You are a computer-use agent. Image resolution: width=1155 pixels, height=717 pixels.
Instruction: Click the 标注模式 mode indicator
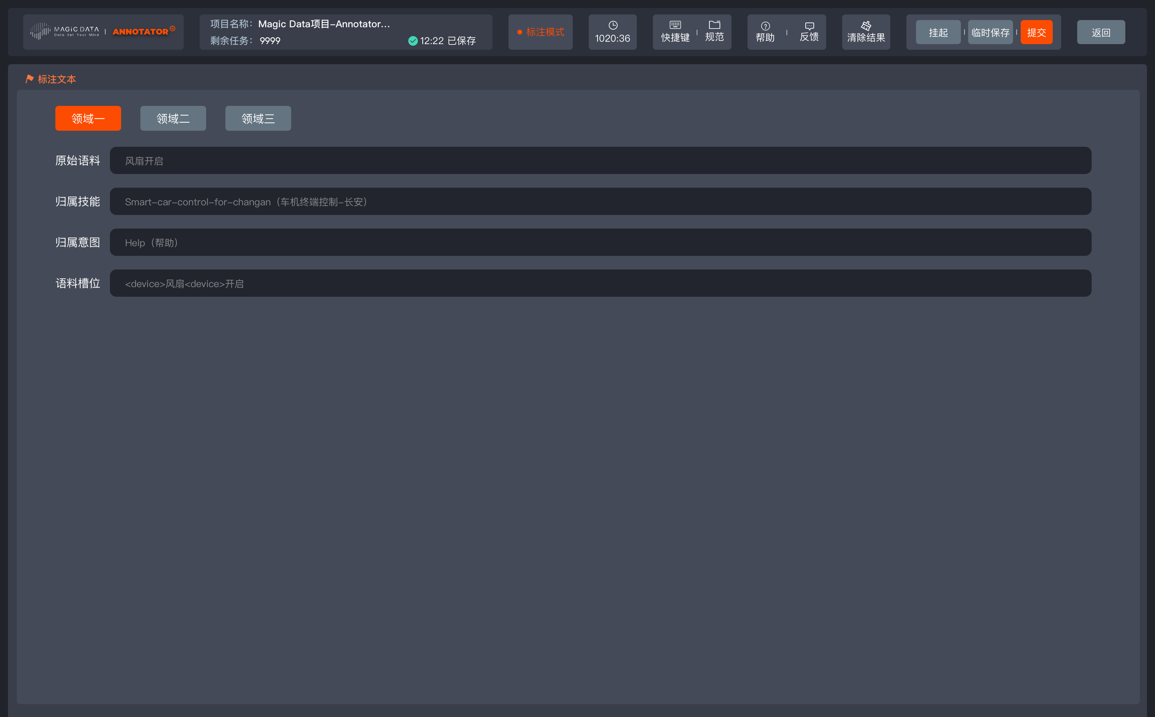[x=540, y=32]
